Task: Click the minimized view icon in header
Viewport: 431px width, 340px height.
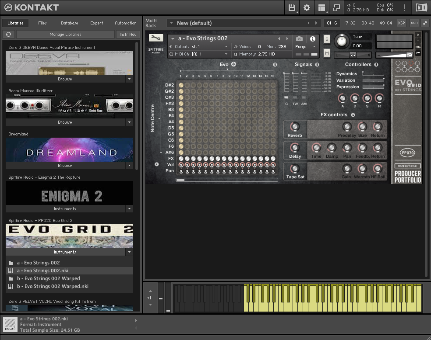Action: pyautogui.click(x=336, y=8)
